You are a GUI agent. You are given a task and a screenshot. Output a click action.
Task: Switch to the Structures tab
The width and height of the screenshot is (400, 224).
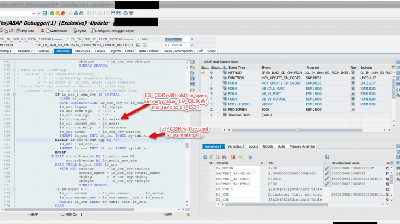(x=84, y=51)
